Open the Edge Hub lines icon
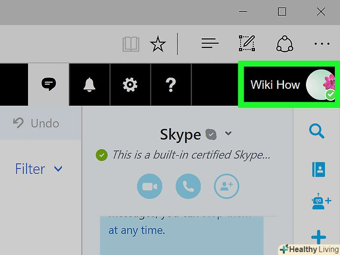Viewport: 340px width, 255px height. click(210, 43)
